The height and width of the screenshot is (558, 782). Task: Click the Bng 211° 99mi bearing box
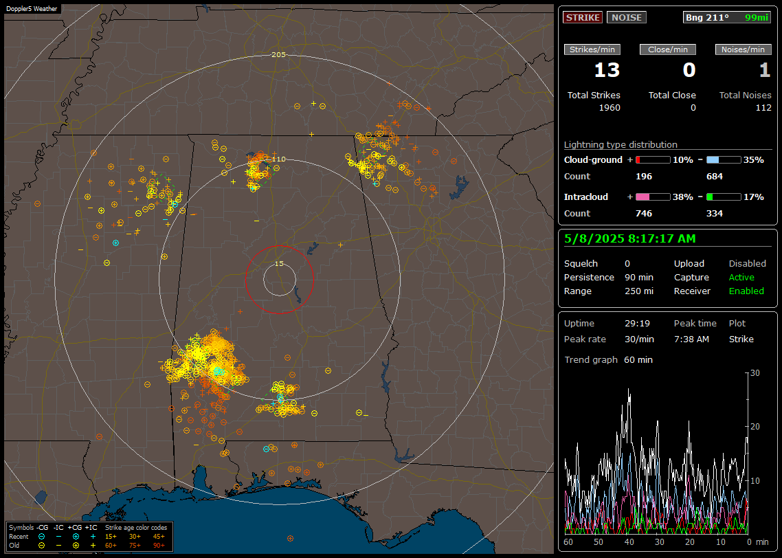727,17
